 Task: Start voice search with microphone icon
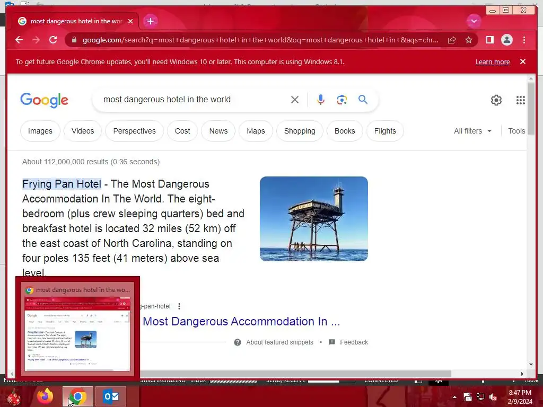click(321, 100)
